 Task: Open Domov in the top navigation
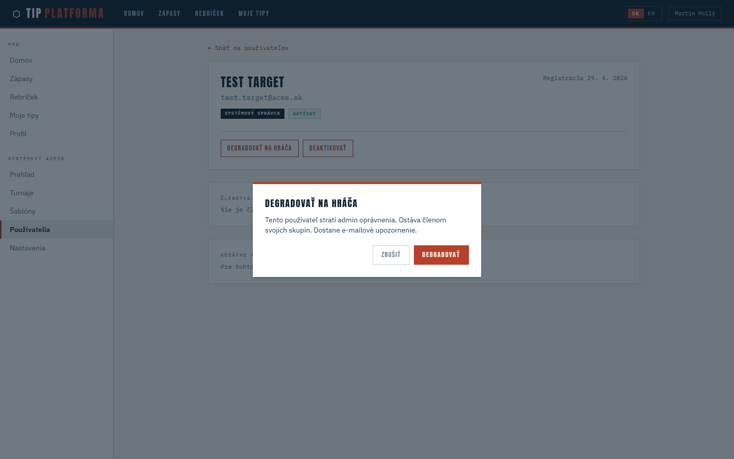point(134,14)
